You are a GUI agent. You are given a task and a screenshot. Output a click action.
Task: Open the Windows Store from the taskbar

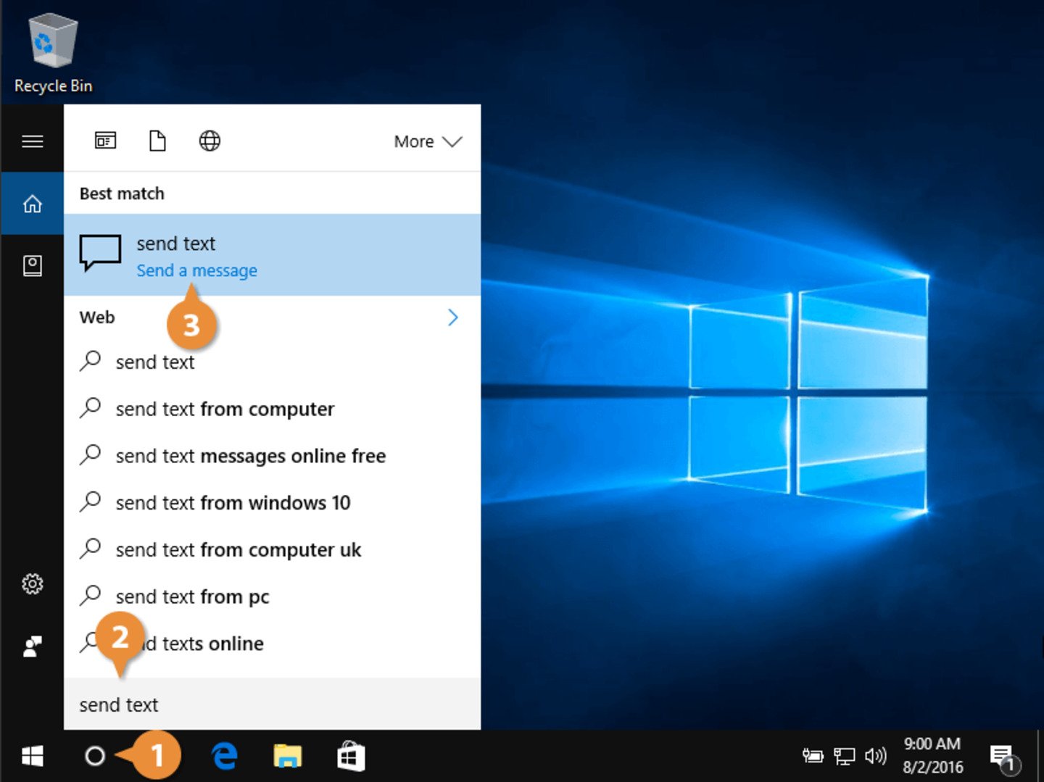tap(351, 756)
